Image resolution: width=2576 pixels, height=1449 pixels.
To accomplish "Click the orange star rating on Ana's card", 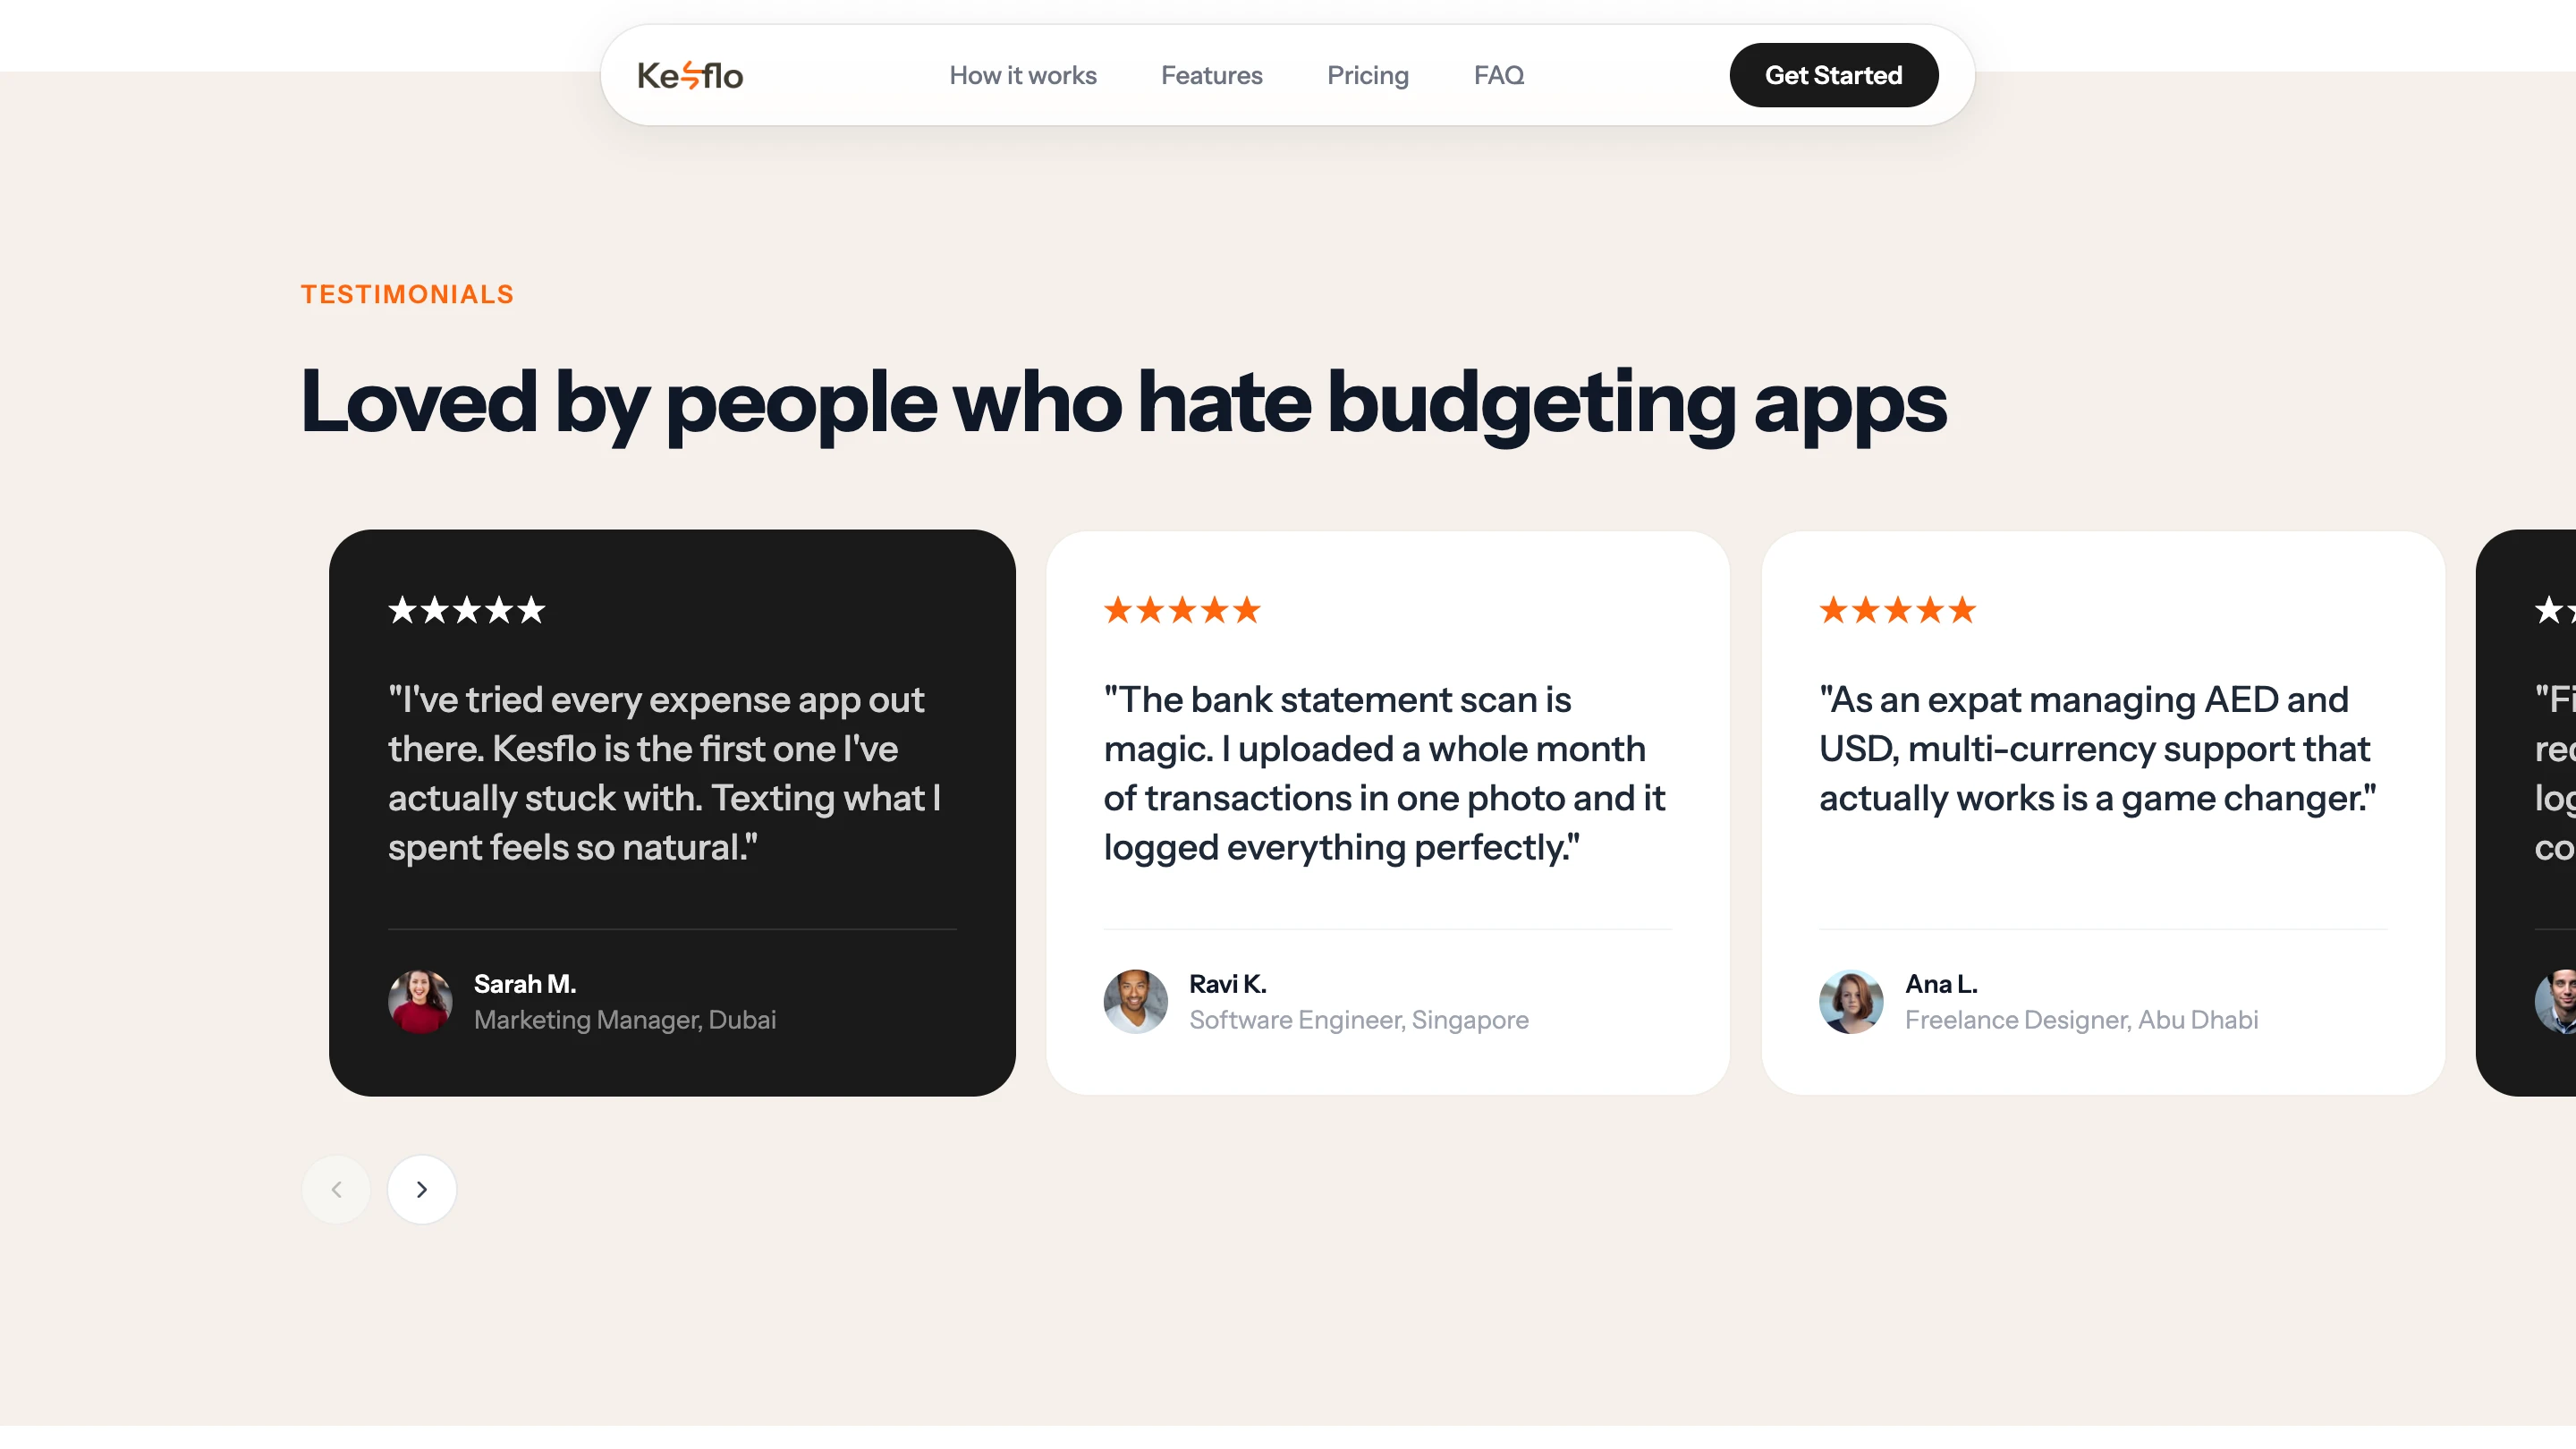I will (1897, 609).
